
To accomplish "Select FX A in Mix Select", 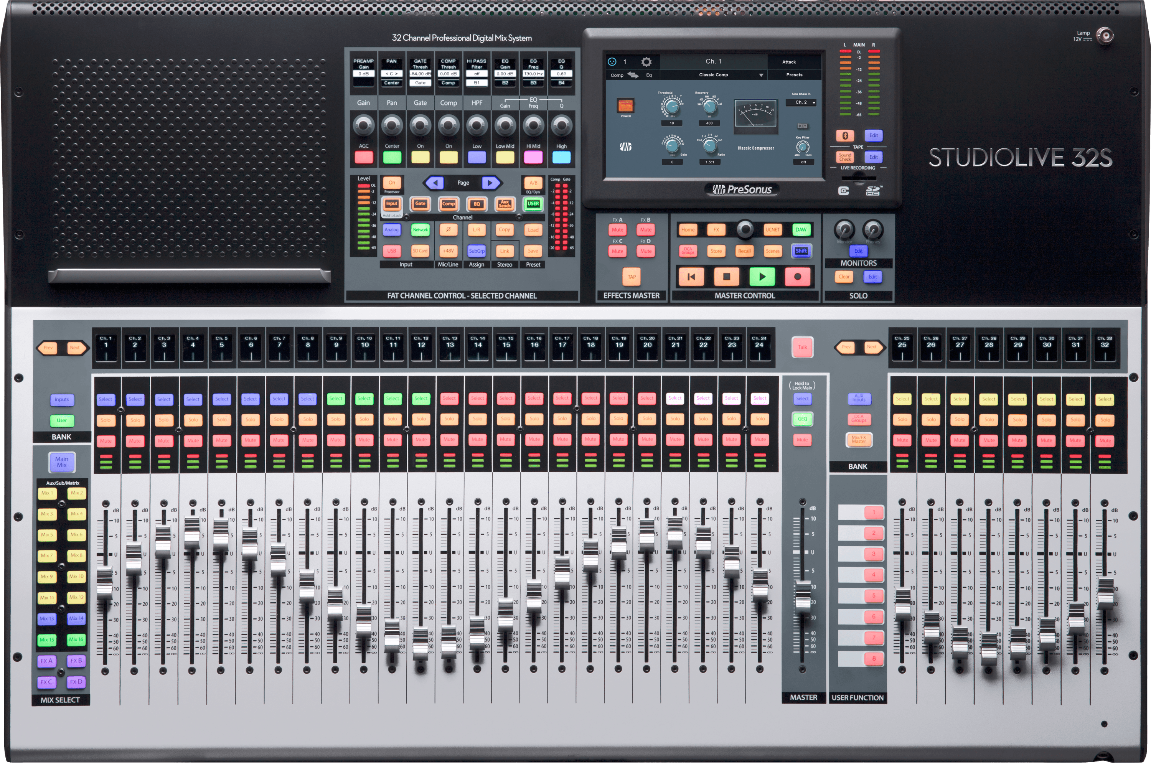I will coord(47,661).
